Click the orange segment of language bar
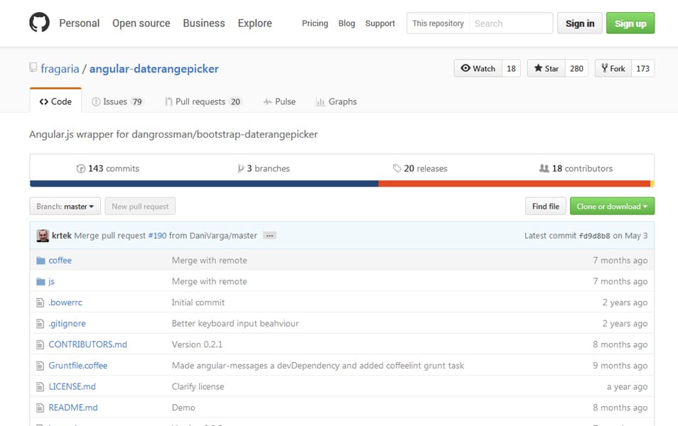The image size is (678, 426). [515, 184]
